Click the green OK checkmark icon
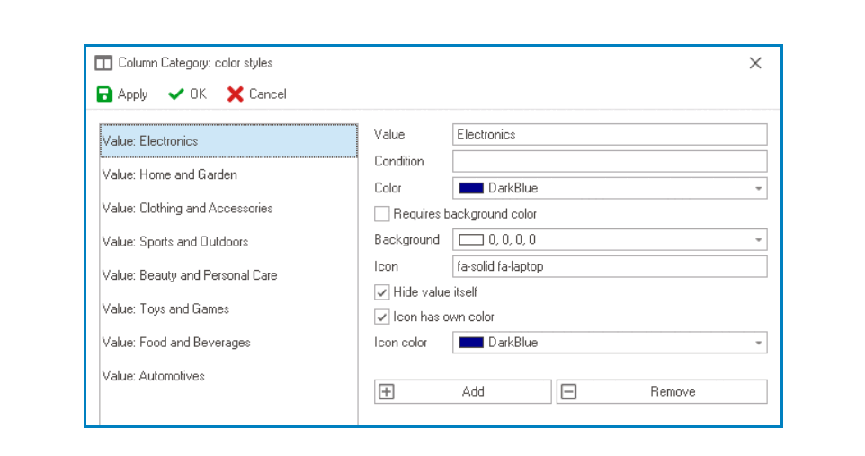 pos(176,94)
